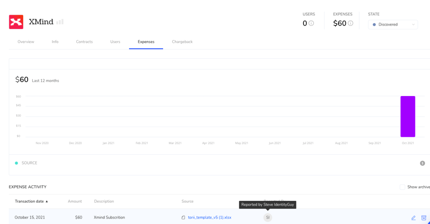The height and width of the screenshot is (224, 430).
Task: Open the Contracts tab
Action: [84, 42]
